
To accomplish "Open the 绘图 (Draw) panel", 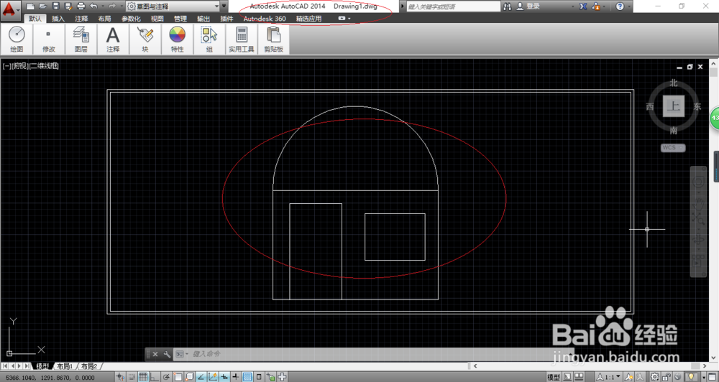I will [17, 39].
